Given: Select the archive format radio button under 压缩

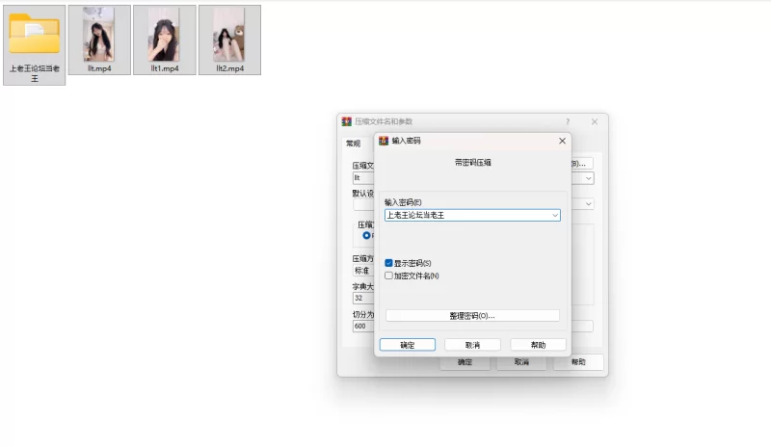Looking at the screenshot, I should point(366,235).
